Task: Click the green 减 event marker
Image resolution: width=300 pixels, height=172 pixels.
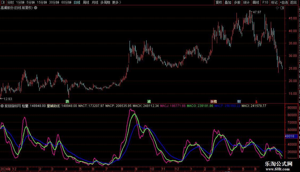Action: pos(149,101)
